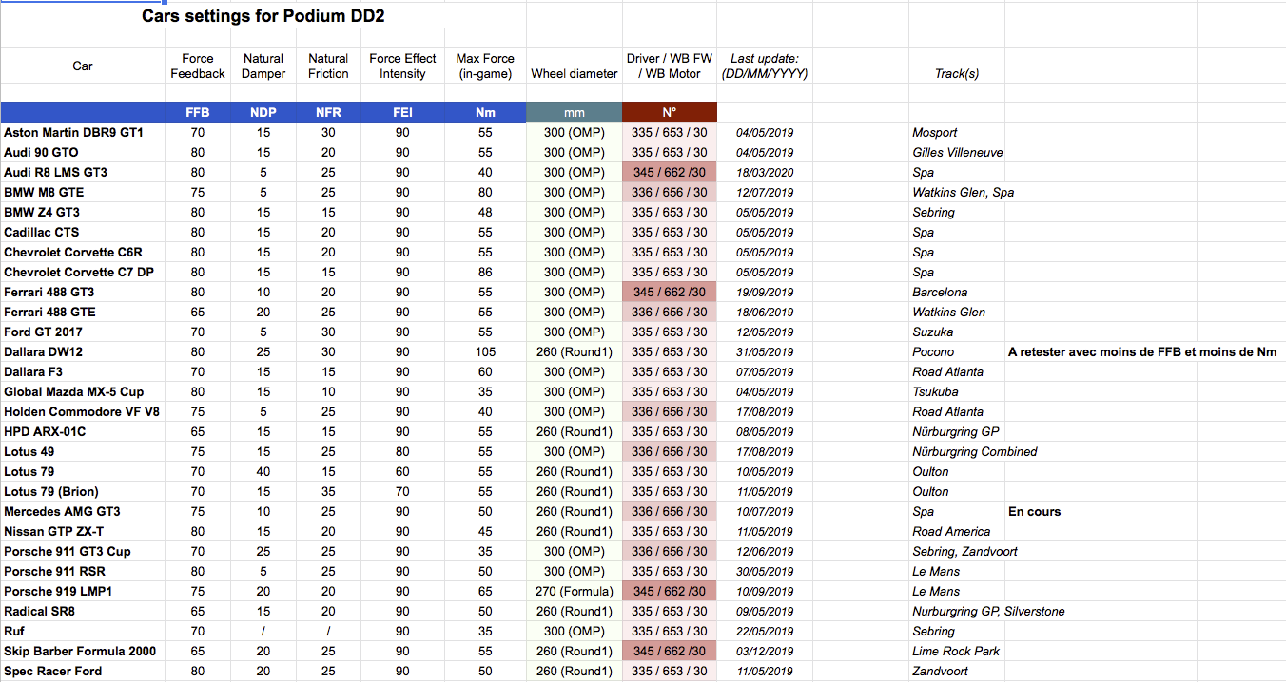Select the 'Gilles Villeneuve' track cell

coord(957,152)
